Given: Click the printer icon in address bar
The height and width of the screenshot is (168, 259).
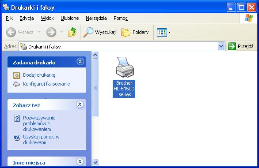Looking at the screenshot, I should point(23,46).
